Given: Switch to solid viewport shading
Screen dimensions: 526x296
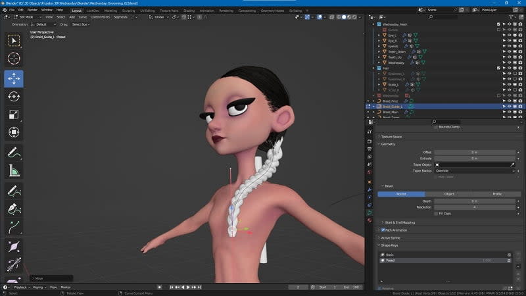Looking at the screenshot, I should 344,17.
